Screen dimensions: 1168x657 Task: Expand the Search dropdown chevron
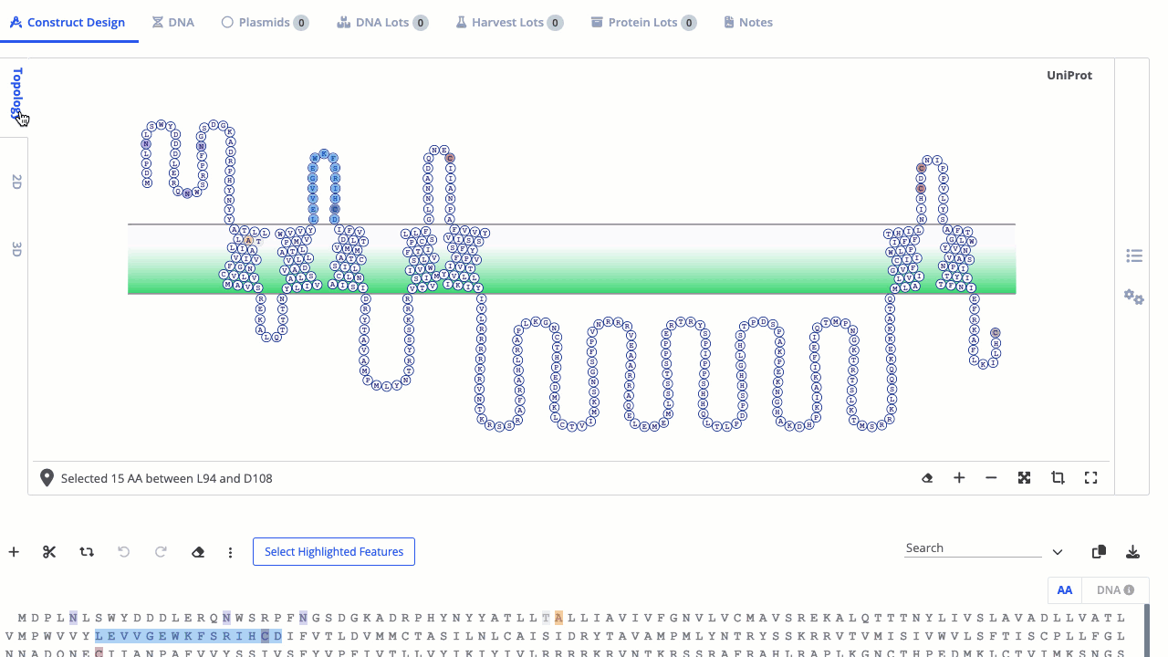(x=1058, y=552)
